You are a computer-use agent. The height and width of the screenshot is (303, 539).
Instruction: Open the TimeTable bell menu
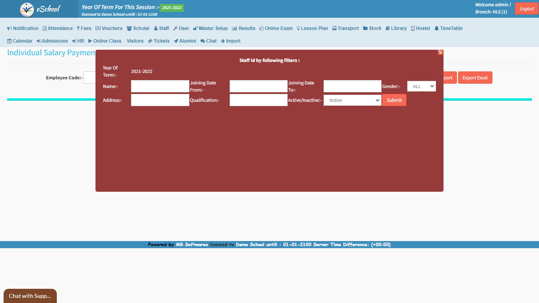tap(448, 28)
